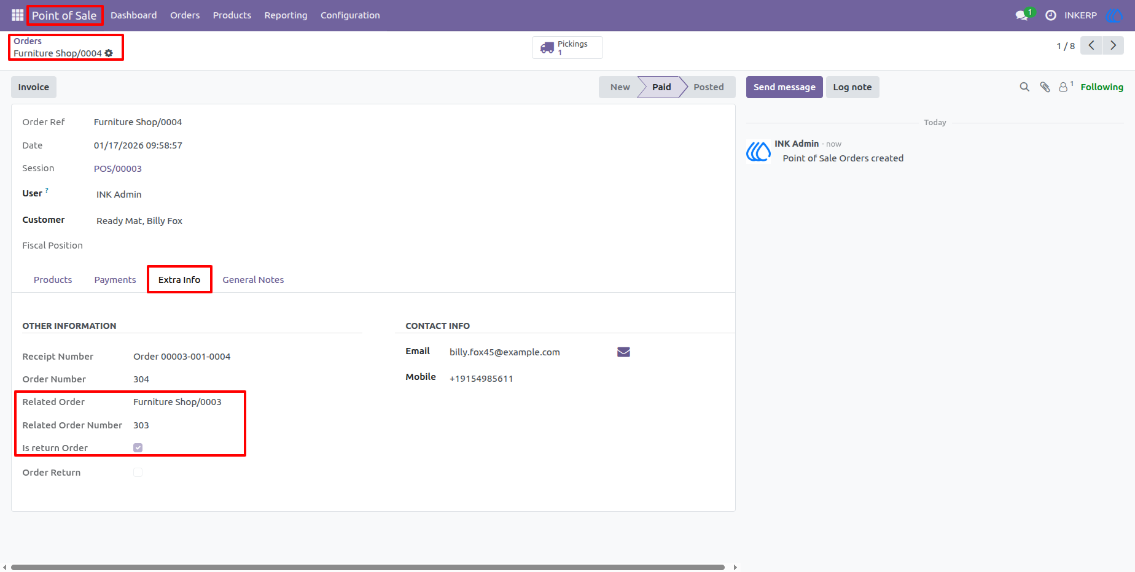The width and height of the screenshot is (1135, 572).
Task: Toggle the Is return Order checkbox
Action: [138, 448]
